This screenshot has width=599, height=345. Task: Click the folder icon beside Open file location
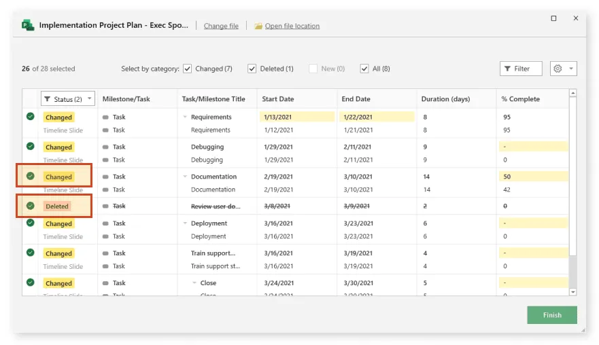pos(258,26)
